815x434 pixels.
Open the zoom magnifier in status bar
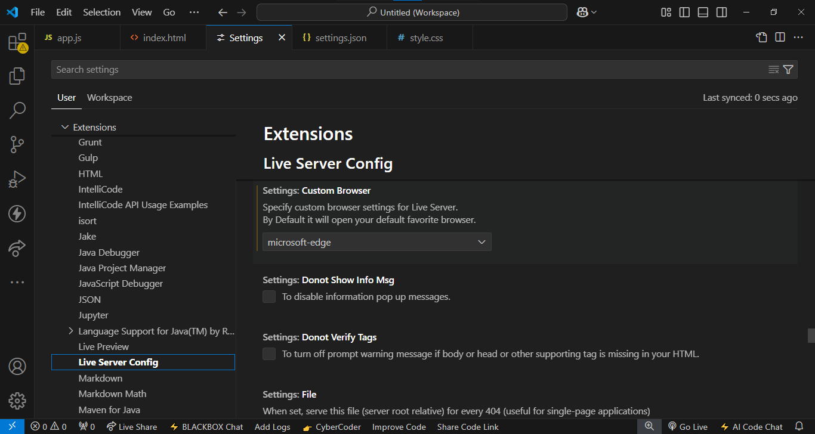(x=649, y=427)
